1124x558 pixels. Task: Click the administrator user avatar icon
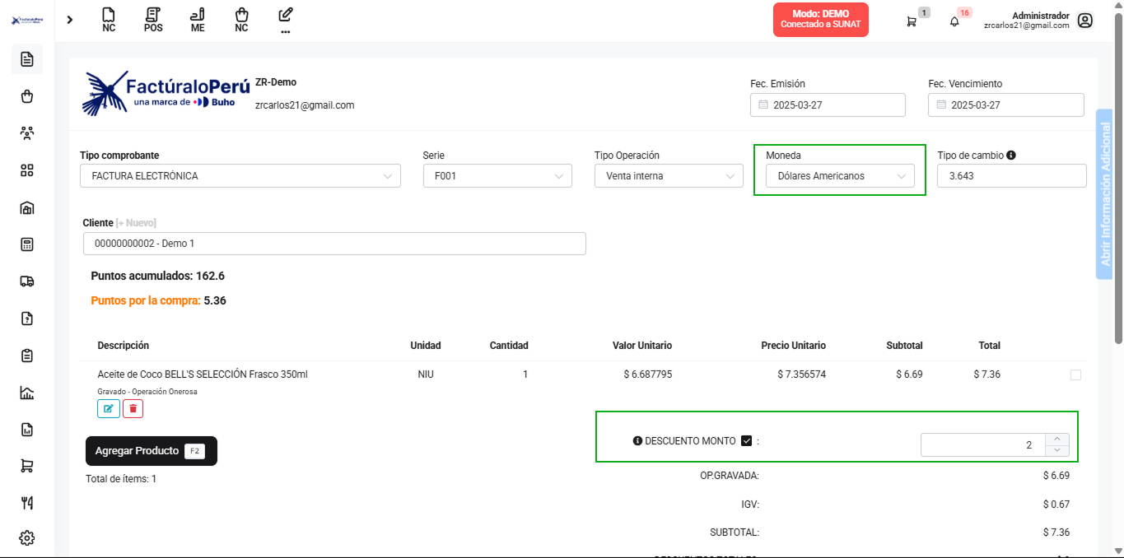[1085, 21]
